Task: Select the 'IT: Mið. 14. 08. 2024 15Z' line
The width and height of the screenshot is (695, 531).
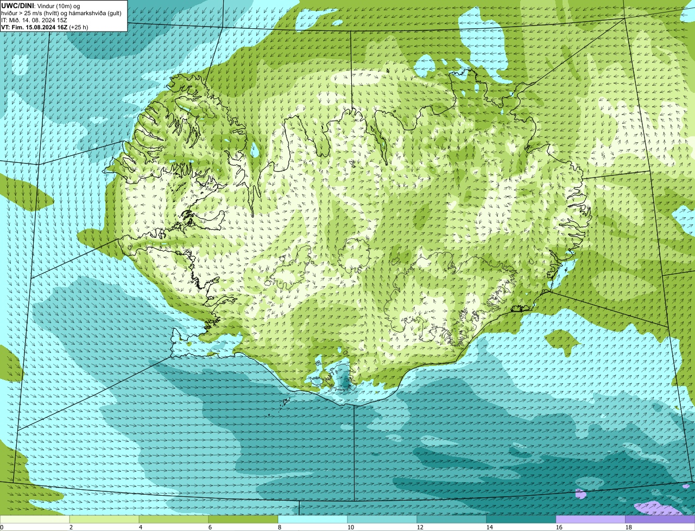Action: pyautogui.click(x=34, y=20)
